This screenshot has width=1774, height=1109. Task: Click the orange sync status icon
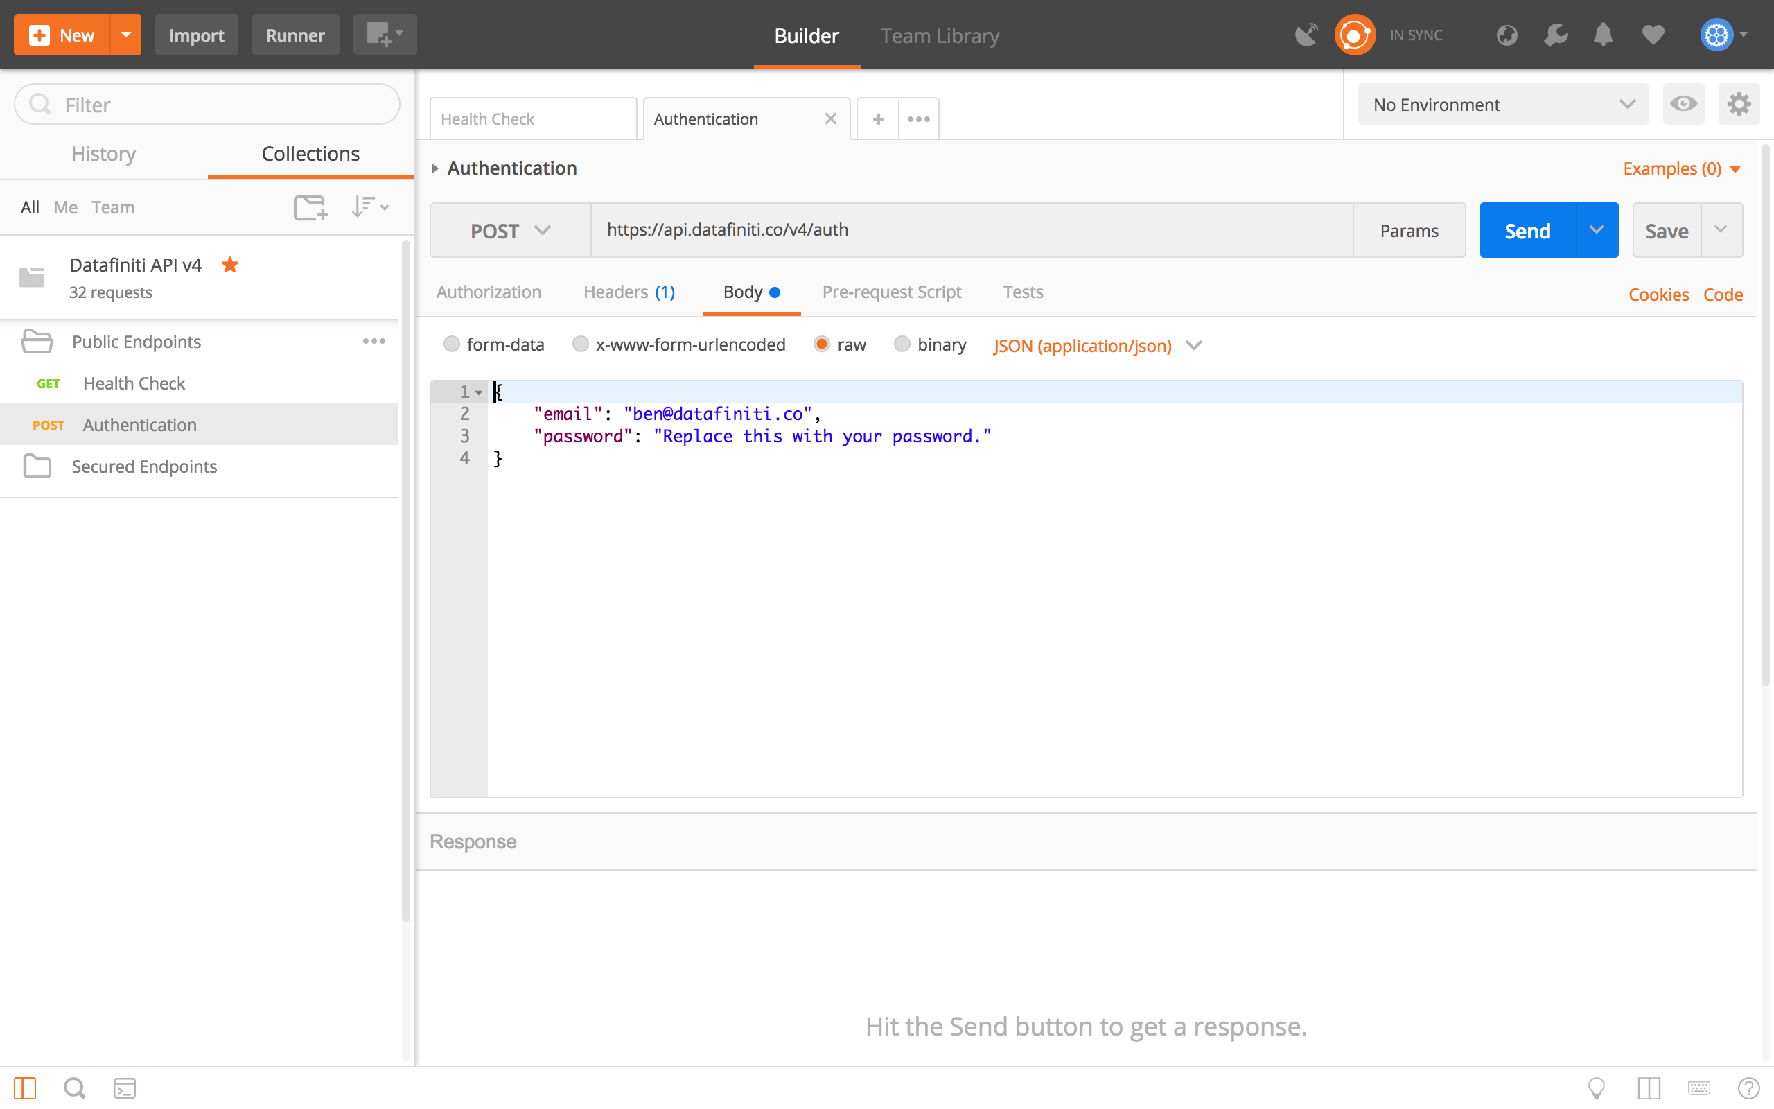[1354, 35]
